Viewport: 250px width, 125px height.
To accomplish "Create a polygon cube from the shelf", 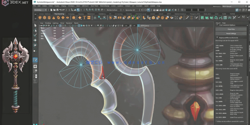I will (x=45, y=18).
